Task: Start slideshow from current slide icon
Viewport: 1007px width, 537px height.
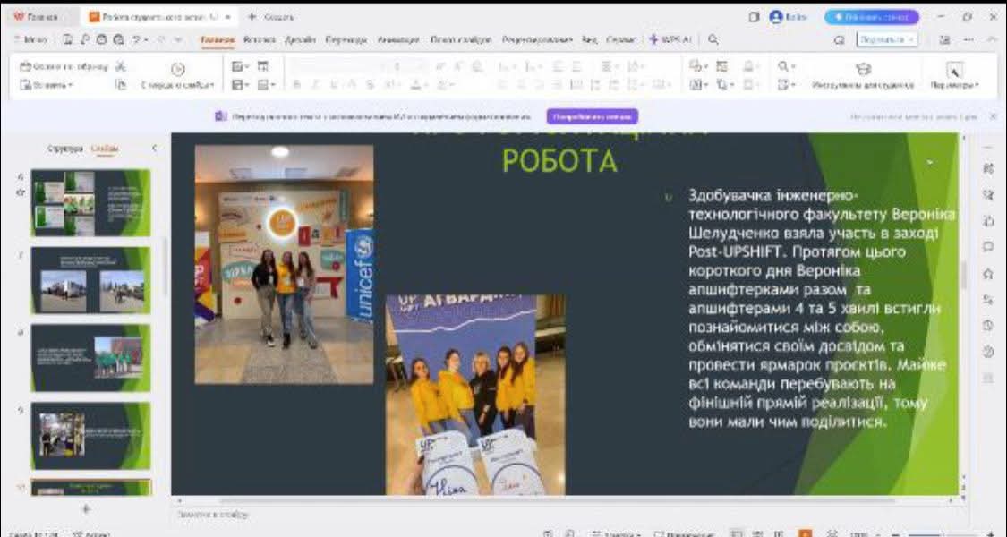Action: coord(177,69)
